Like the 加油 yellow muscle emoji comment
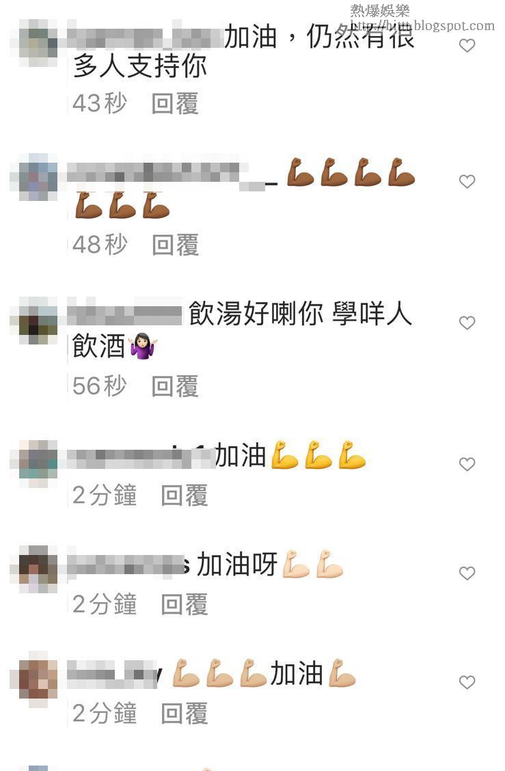 pyautogui.click(x=467, y=463)
